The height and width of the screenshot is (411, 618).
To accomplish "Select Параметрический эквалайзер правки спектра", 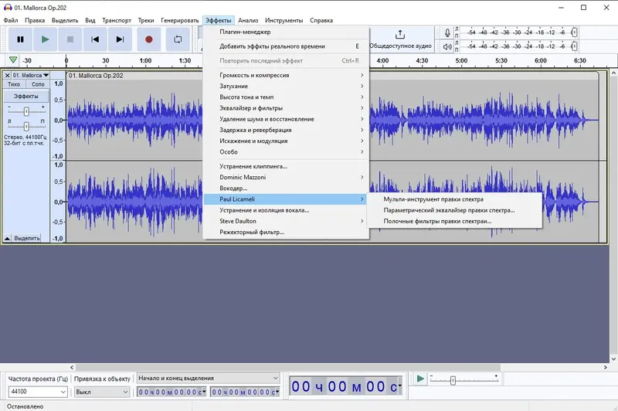I will 454,210.
